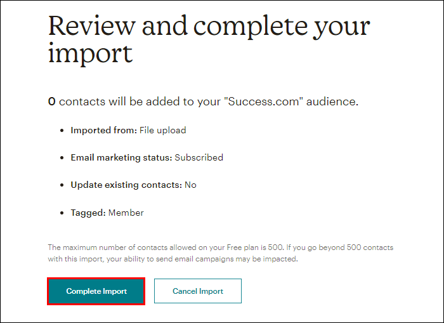444x323 pixels.
Task: Click the word "audience" in the summary line
Action: [330, 102]
